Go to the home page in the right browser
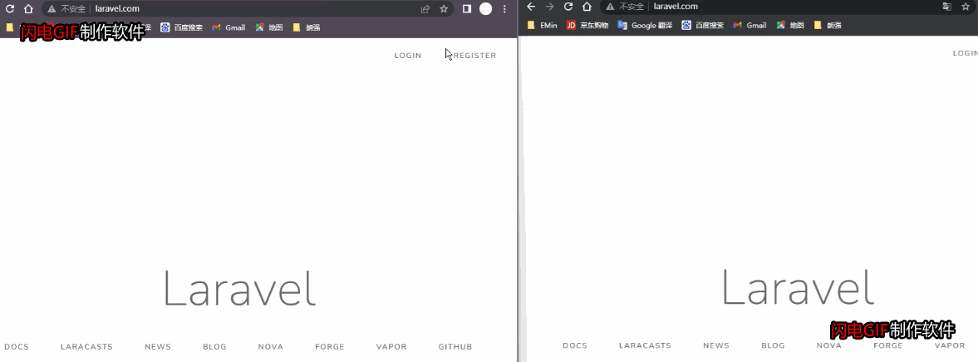This screenshot has height=362, width=978. 587,7
